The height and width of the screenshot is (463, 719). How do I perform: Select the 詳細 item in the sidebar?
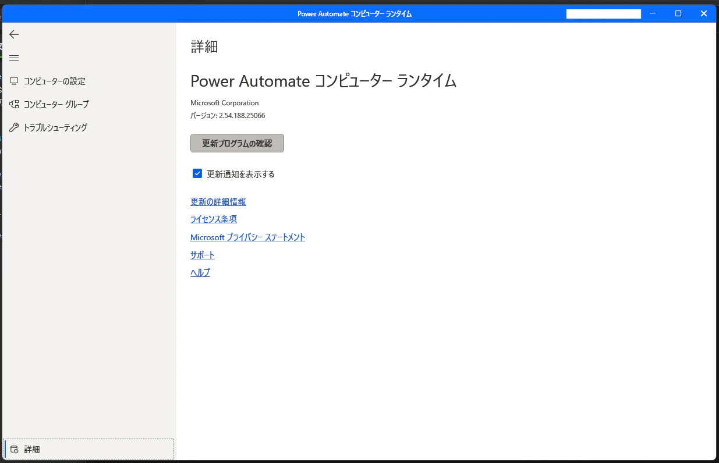[x=88, y=449]
